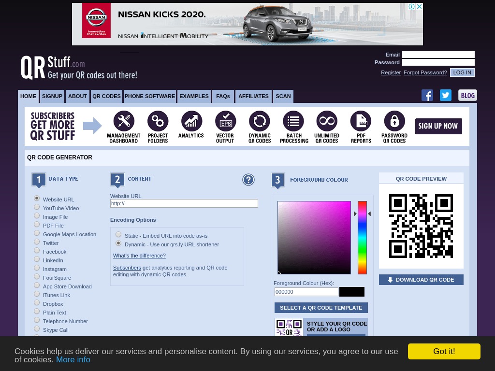
Task: Open the EXAMPLES tab
Action: pos(194,96)
